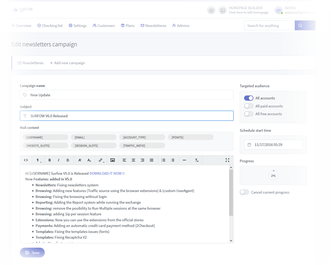
Task: Open the insert link dropdown
Action: (101, 160)
